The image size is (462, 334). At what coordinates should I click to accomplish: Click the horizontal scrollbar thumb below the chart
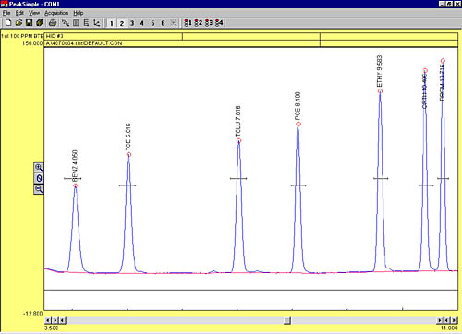pyautogui.click(x=287, y=321)
